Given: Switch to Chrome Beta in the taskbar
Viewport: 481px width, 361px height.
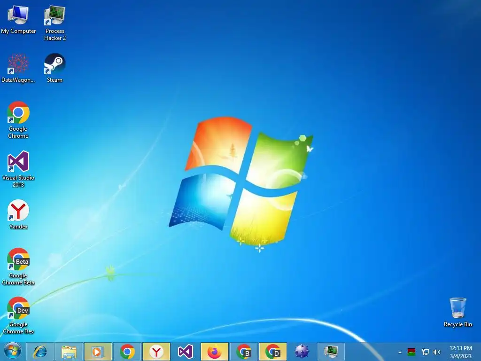Looking at the screenshot, I should [244, 352].
